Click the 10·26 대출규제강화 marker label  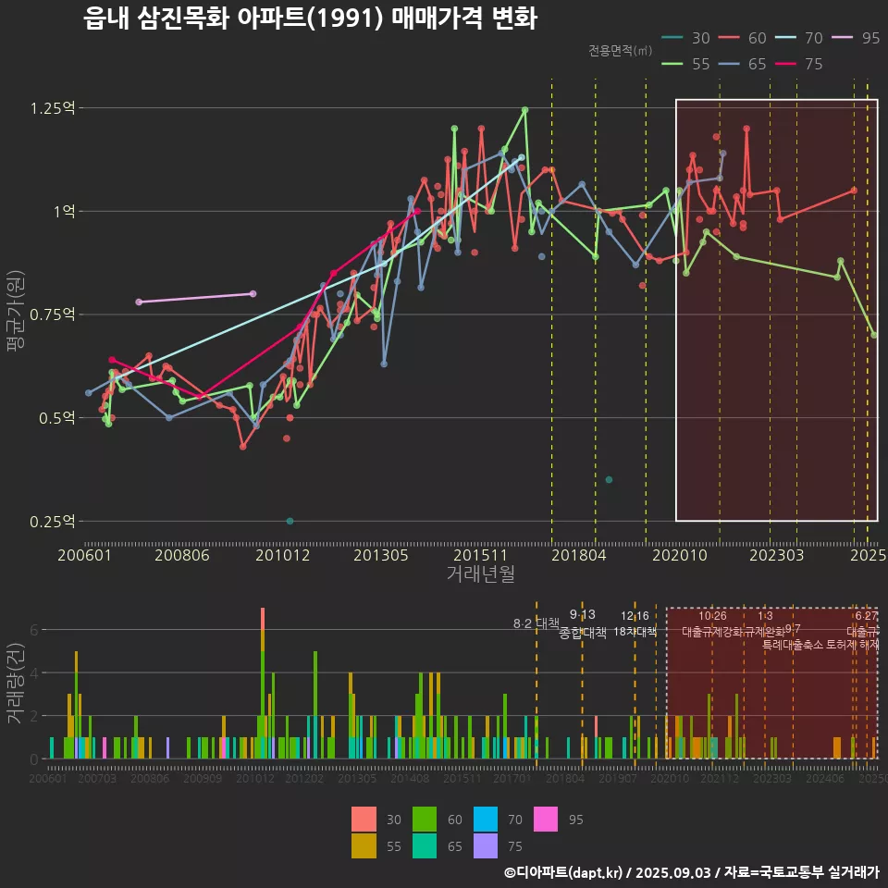712,624
